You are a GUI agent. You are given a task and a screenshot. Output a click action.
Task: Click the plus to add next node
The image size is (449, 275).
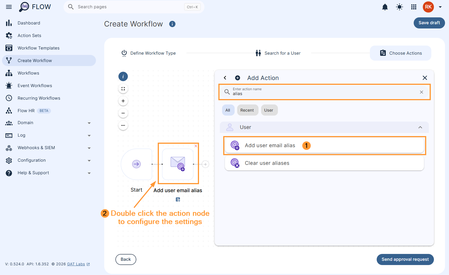click(205, 164)
